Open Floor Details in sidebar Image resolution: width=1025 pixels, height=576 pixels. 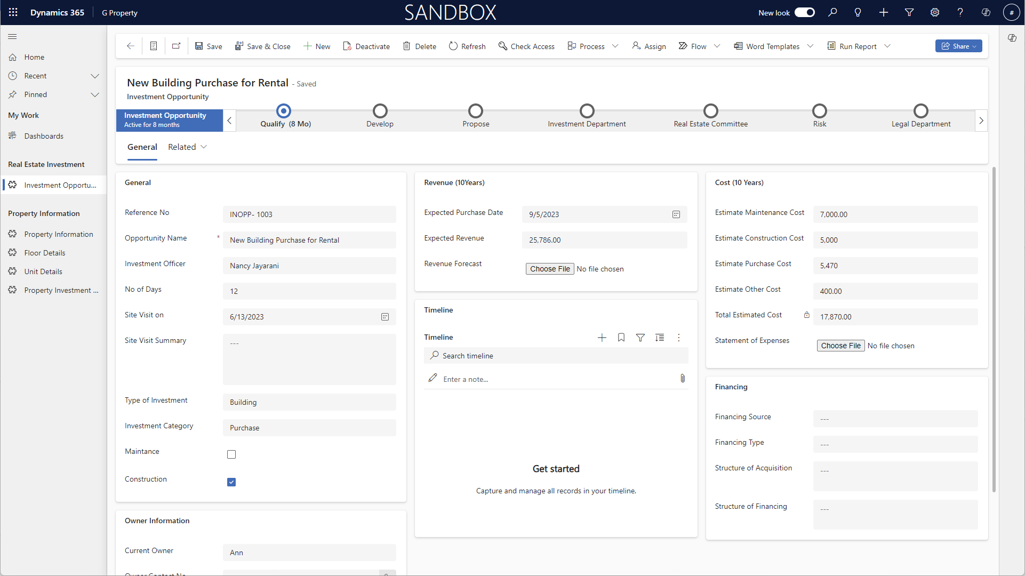[45, 253]
